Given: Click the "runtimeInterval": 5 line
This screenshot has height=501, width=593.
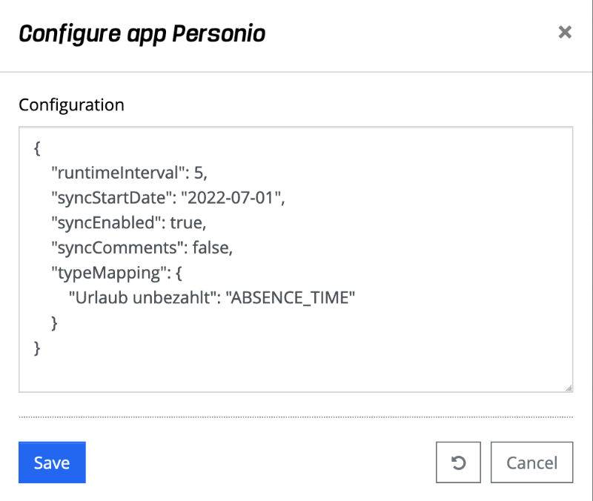Looking at the screenshot, I should coord(129,173).
